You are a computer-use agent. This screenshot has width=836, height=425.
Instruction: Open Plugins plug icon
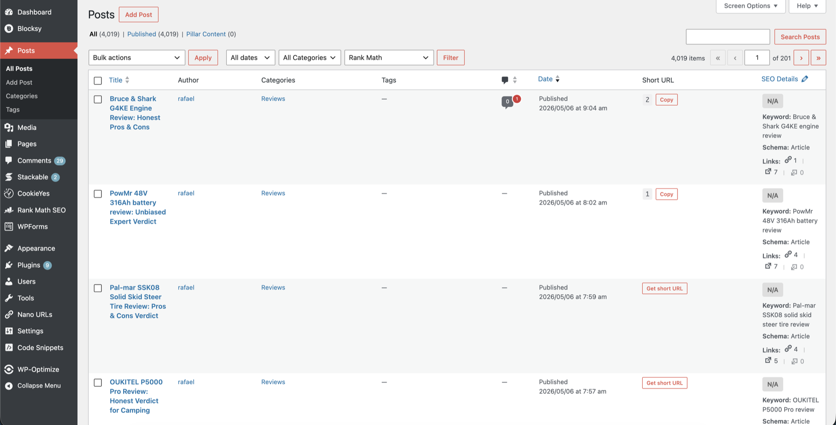pyautogui.click(x=9, y=265)
